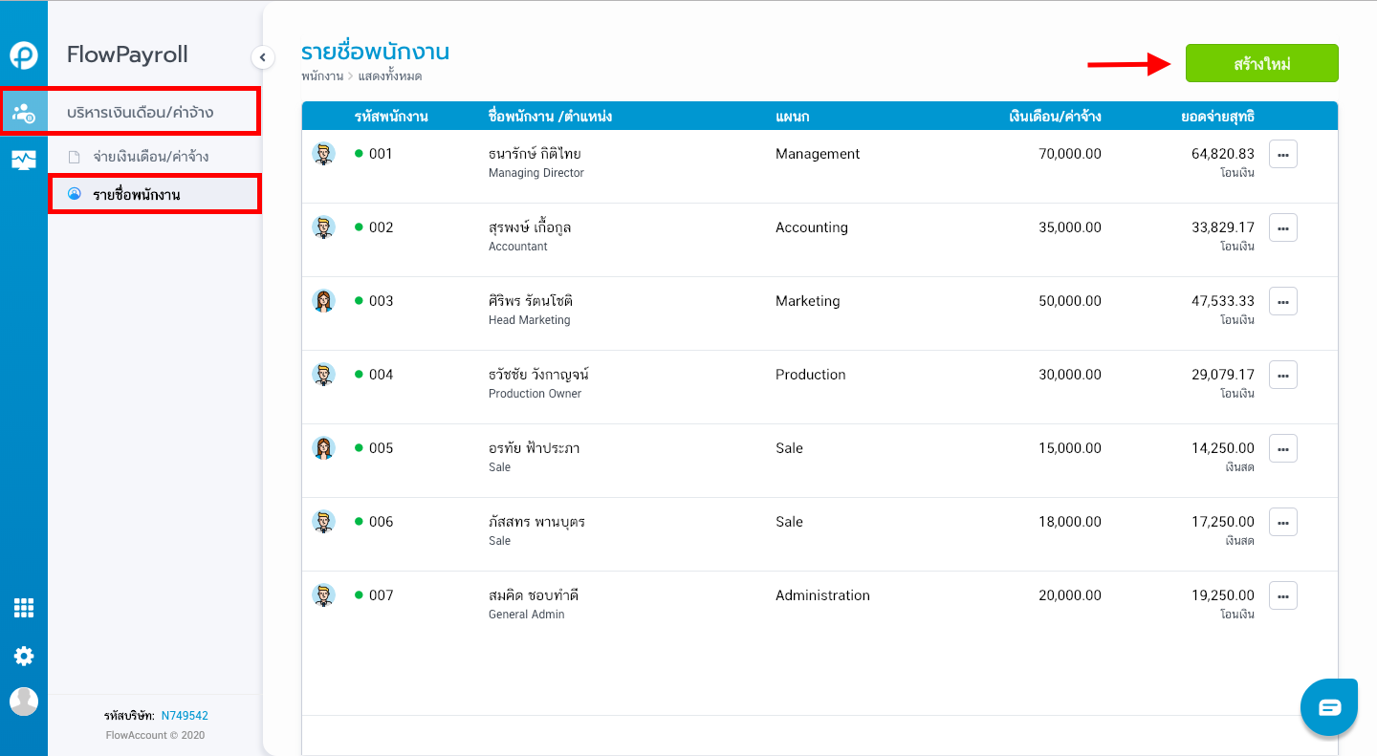
Task: Click the person icon beside รายชื่อพนักงาน
Action: 74,193
